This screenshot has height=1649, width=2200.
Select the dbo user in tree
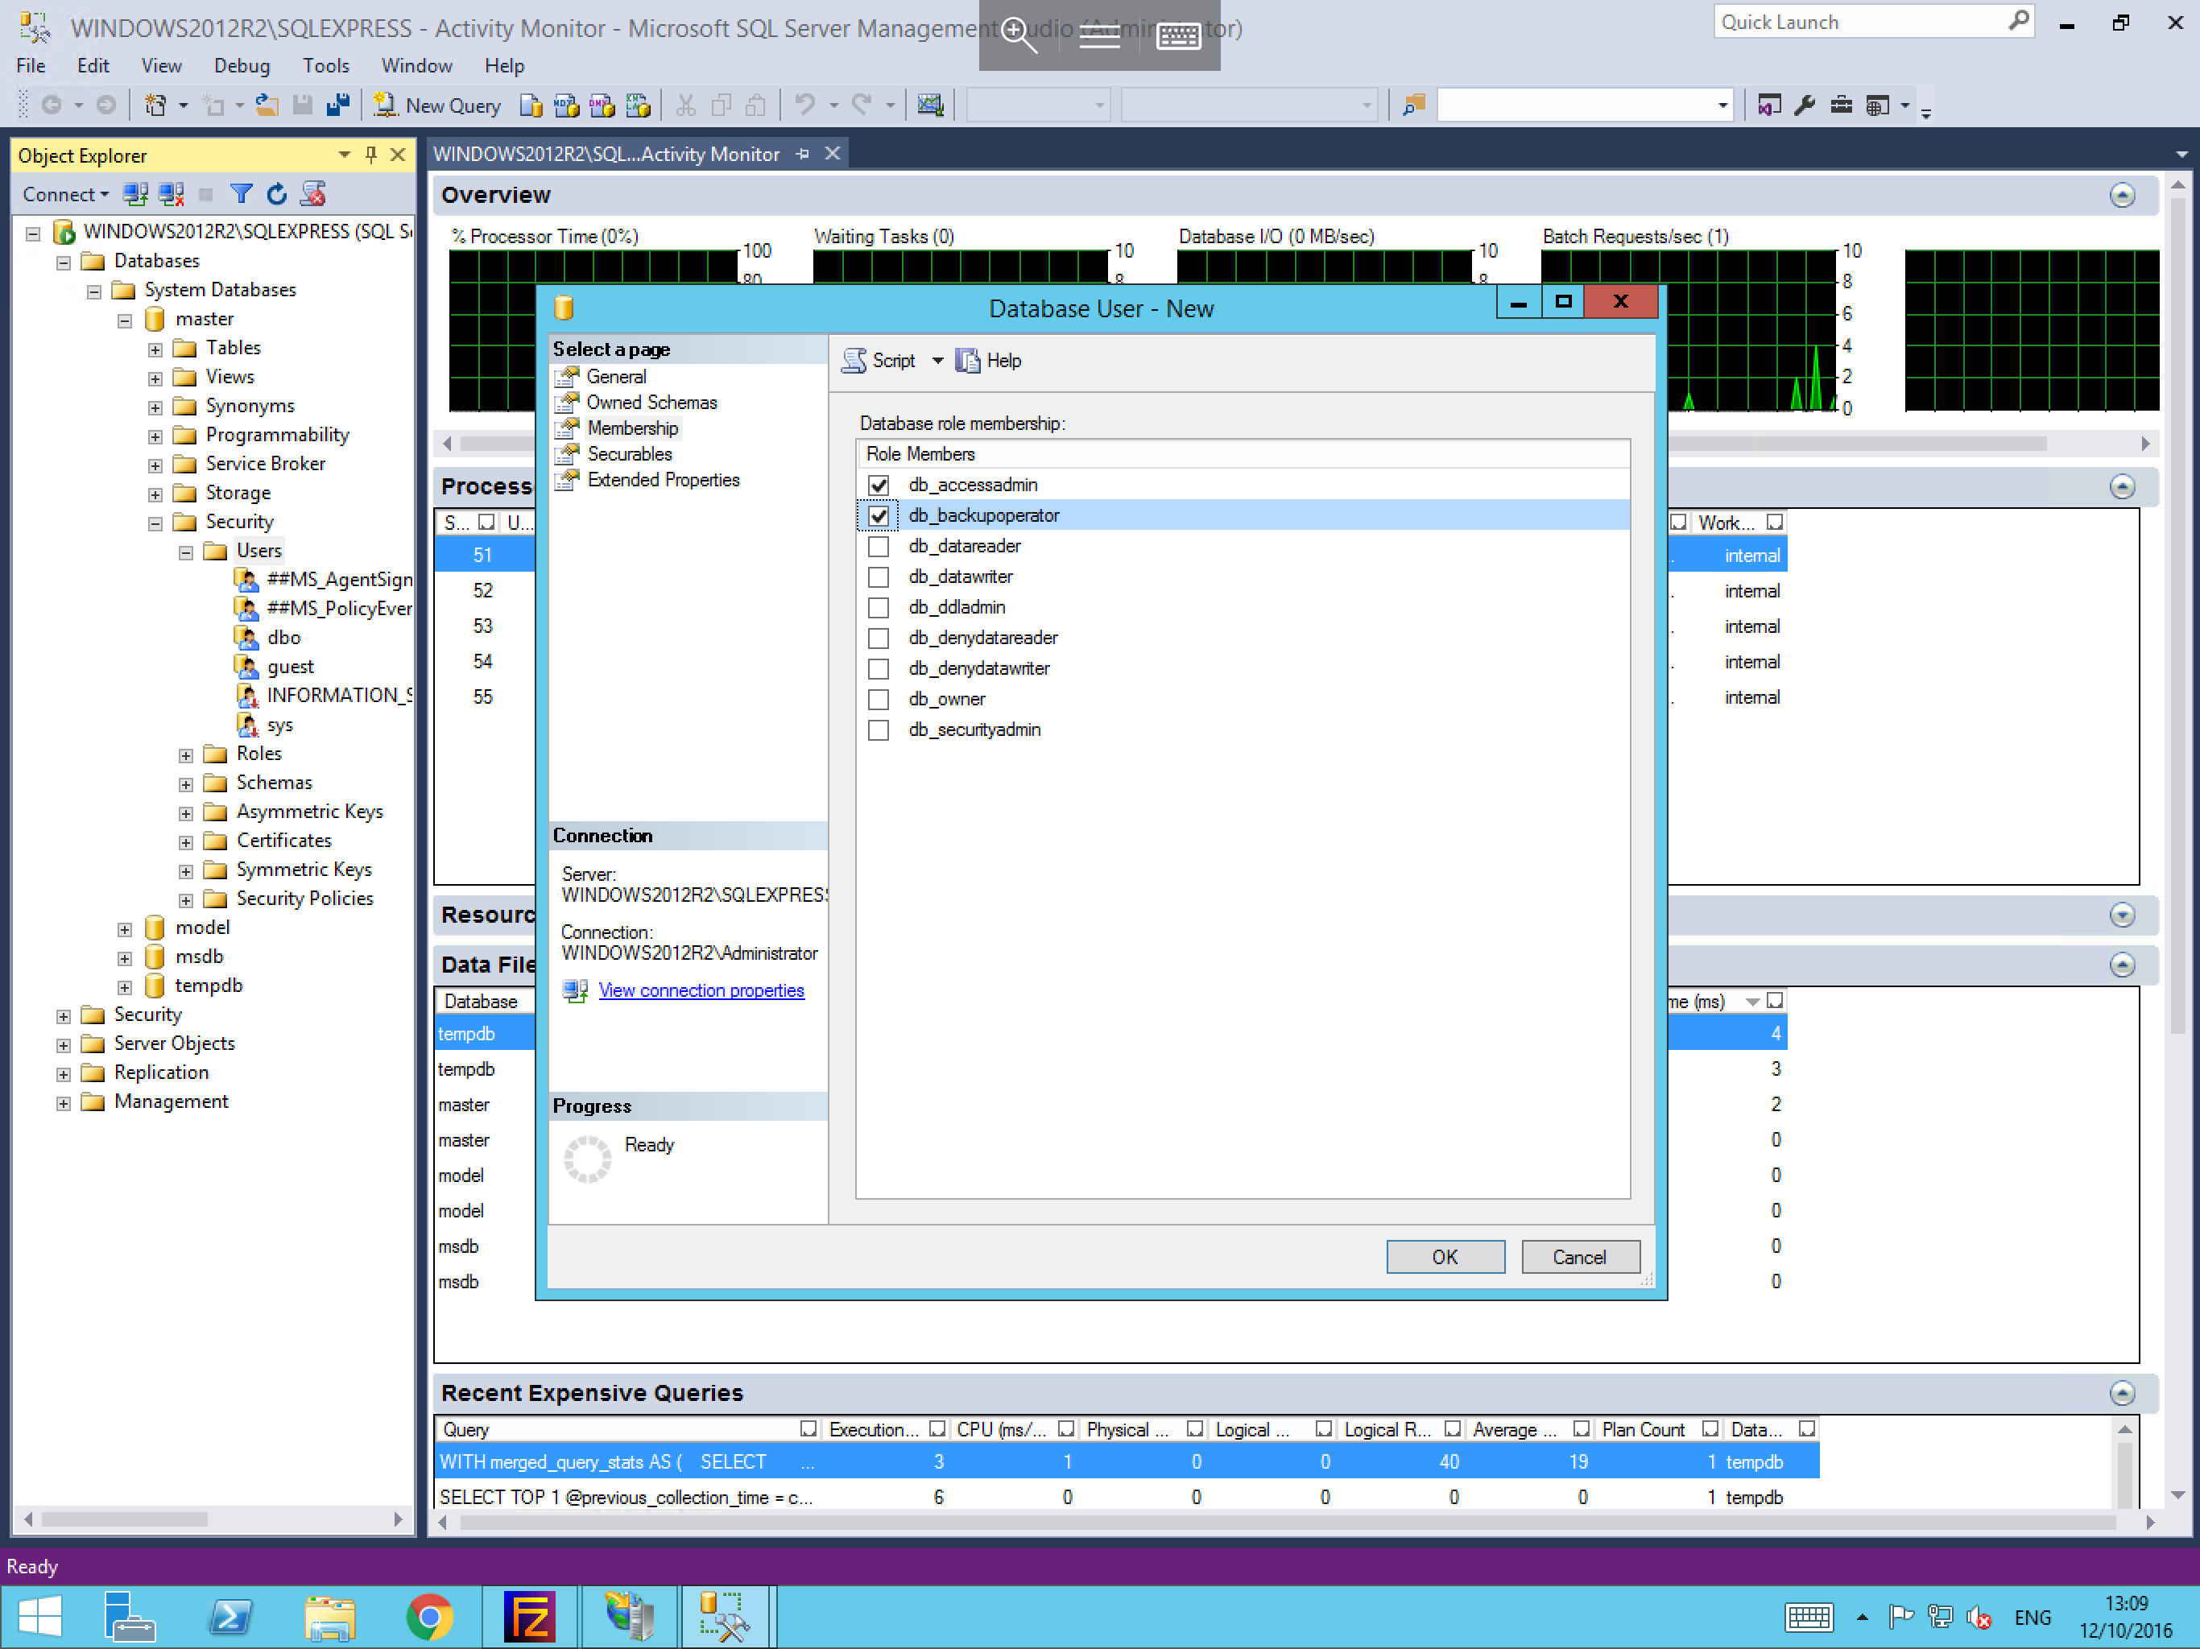tap(283, 638)
